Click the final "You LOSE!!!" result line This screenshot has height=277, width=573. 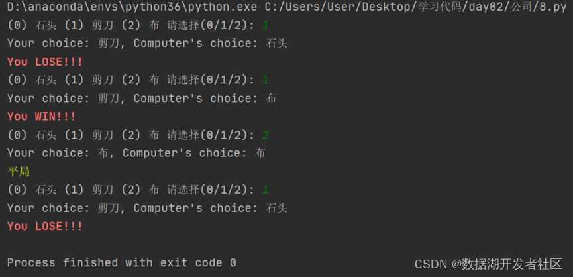click(x=45, y=226)
